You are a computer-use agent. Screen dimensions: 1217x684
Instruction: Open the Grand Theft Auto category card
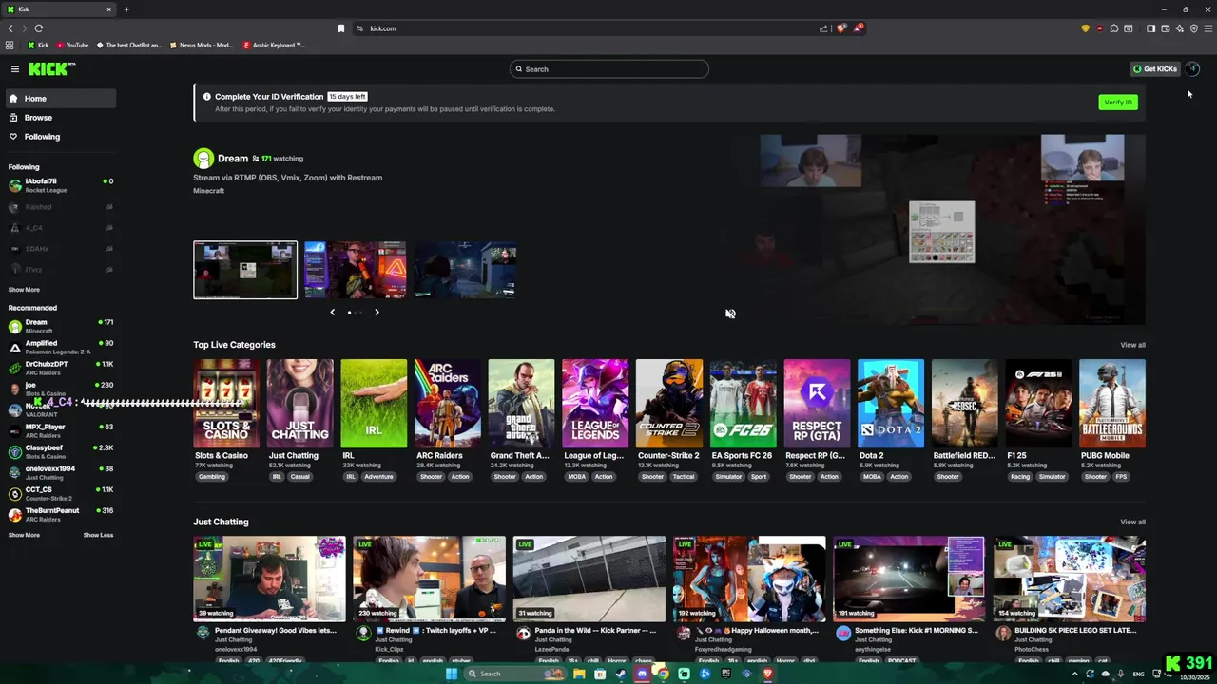coord(521,404)
